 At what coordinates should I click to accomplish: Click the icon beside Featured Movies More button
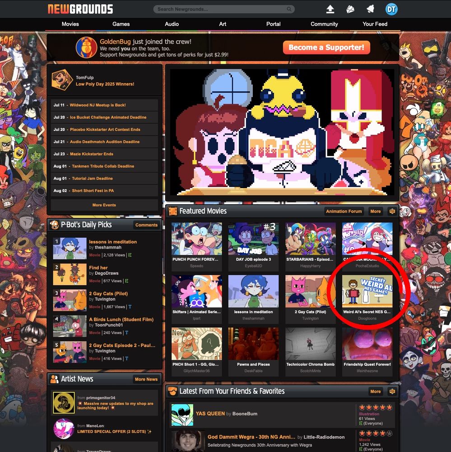[392, 211]
